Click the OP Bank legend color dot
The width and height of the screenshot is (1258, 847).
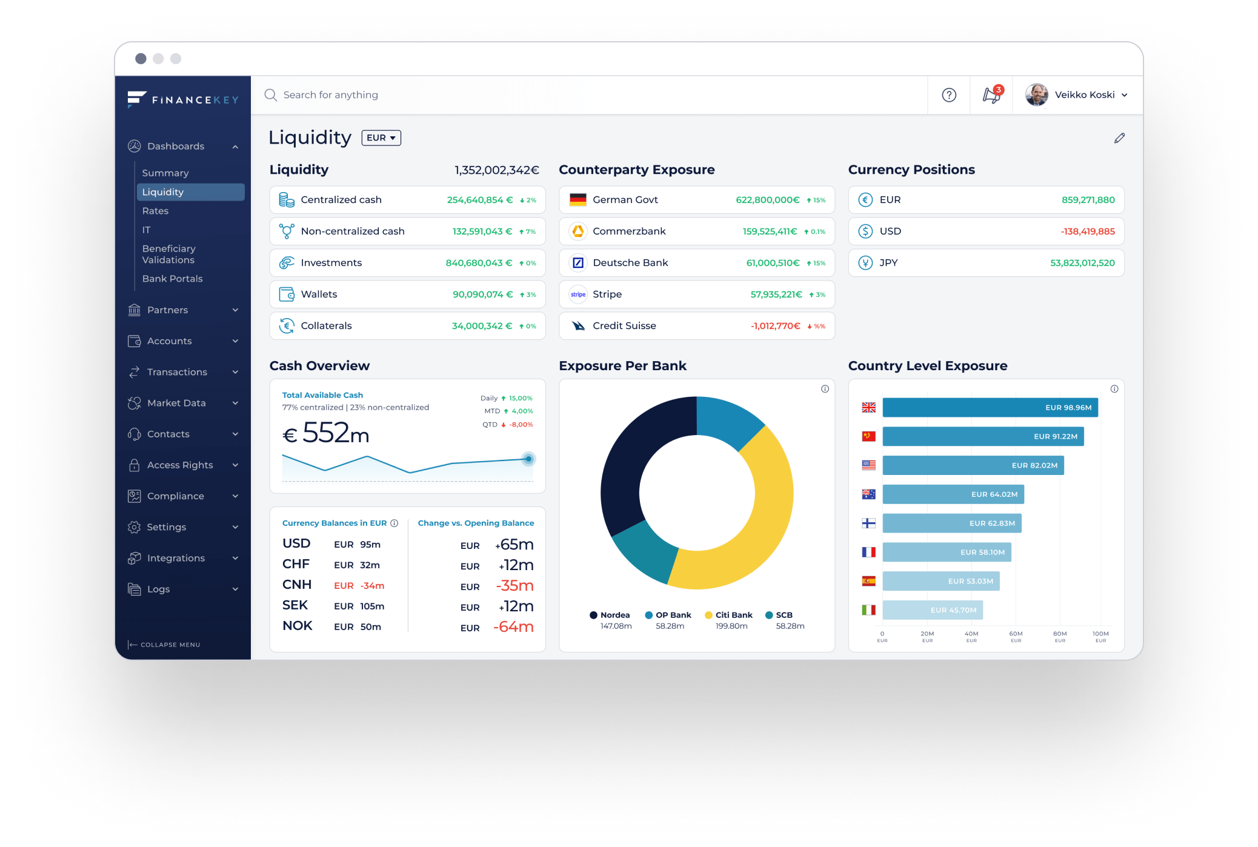[x=649, y=616]
